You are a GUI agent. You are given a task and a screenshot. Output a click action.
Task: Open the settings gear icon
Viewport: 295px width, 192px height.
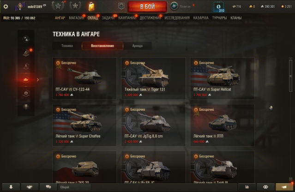pyautogui.click(x=6, y=6)
